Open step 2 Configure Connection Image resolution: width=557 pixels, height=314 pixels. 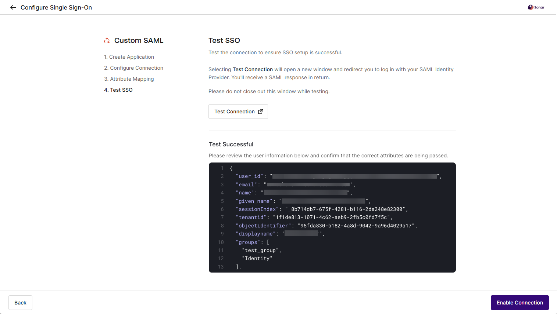(133, 68)
